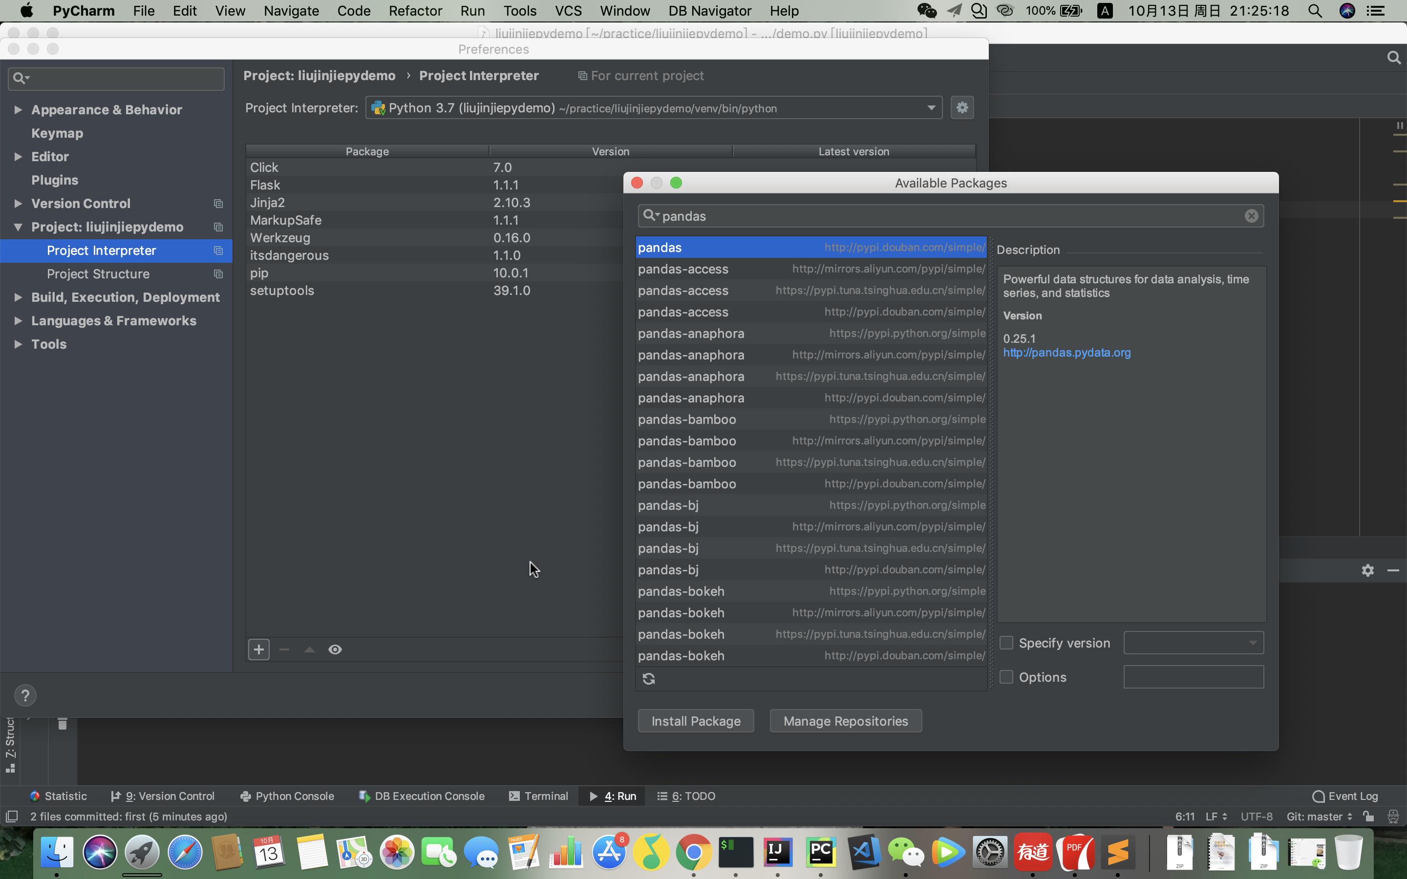The image size is (1407, 879).
Task: Open WeChat in the Dock
Action: (x=905, y=852)
